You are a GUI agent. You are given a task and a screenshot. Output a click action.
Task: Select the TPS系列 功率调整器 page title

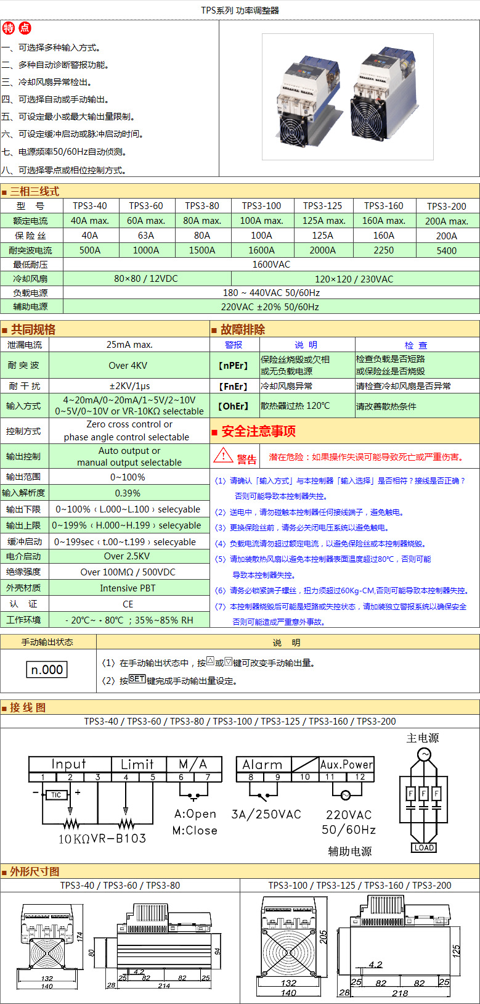[x=240, y=10]
